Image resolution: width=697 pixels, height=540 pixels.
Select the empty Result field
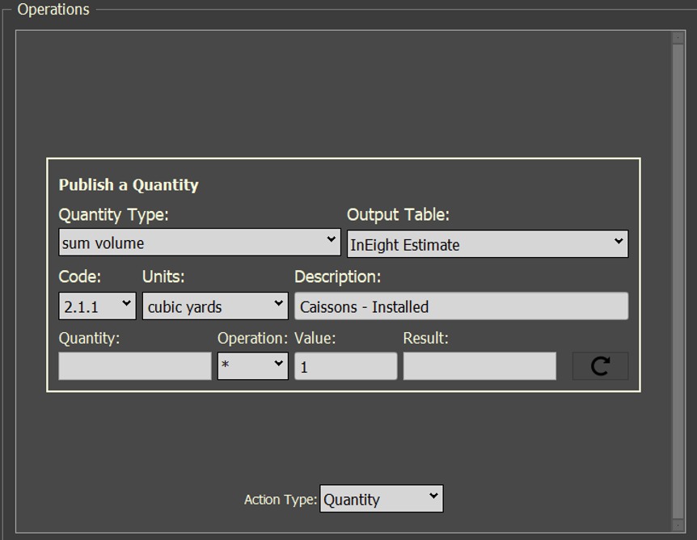coord(479,366)
